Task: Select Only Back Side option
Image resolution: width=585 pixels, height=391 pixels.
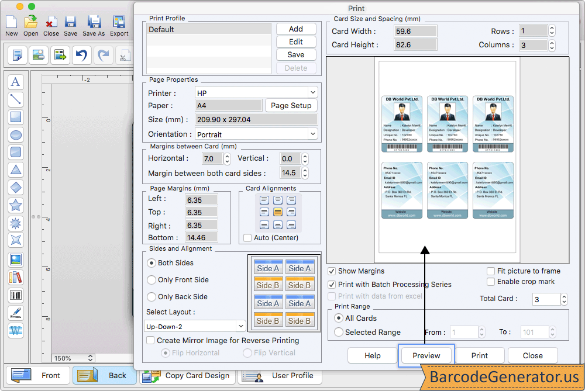Action: point(151,297)
